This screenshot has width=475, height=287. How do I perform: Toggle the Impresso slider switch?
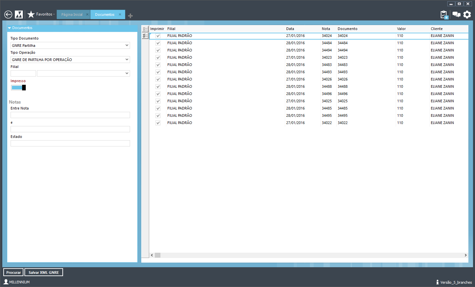coord(18,88)
